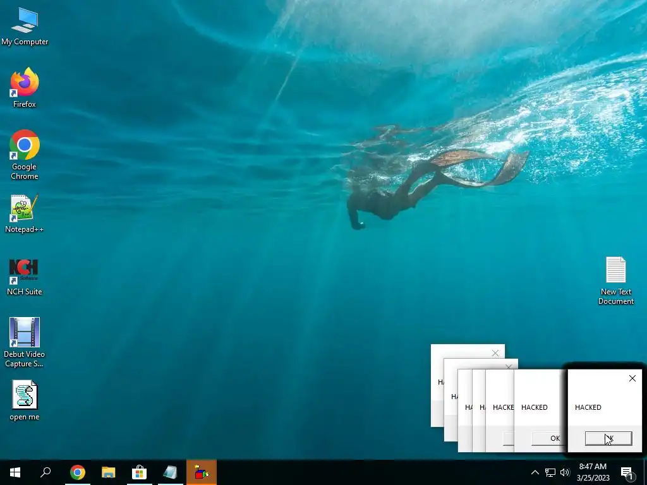Close the rearmost HACKED dialog
Image resolution: width=647 pixels, height=485 pixels.
[495, 353]
